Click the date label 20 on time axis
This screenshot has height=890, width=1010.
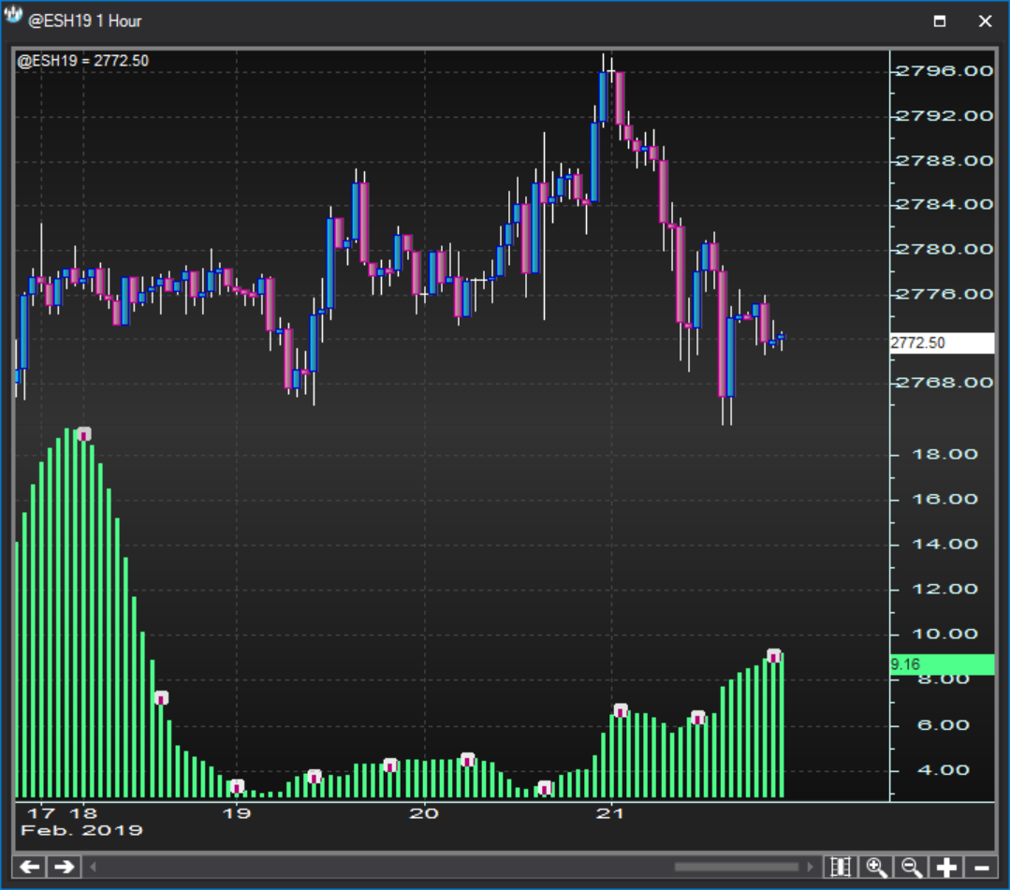coord(424,813)
